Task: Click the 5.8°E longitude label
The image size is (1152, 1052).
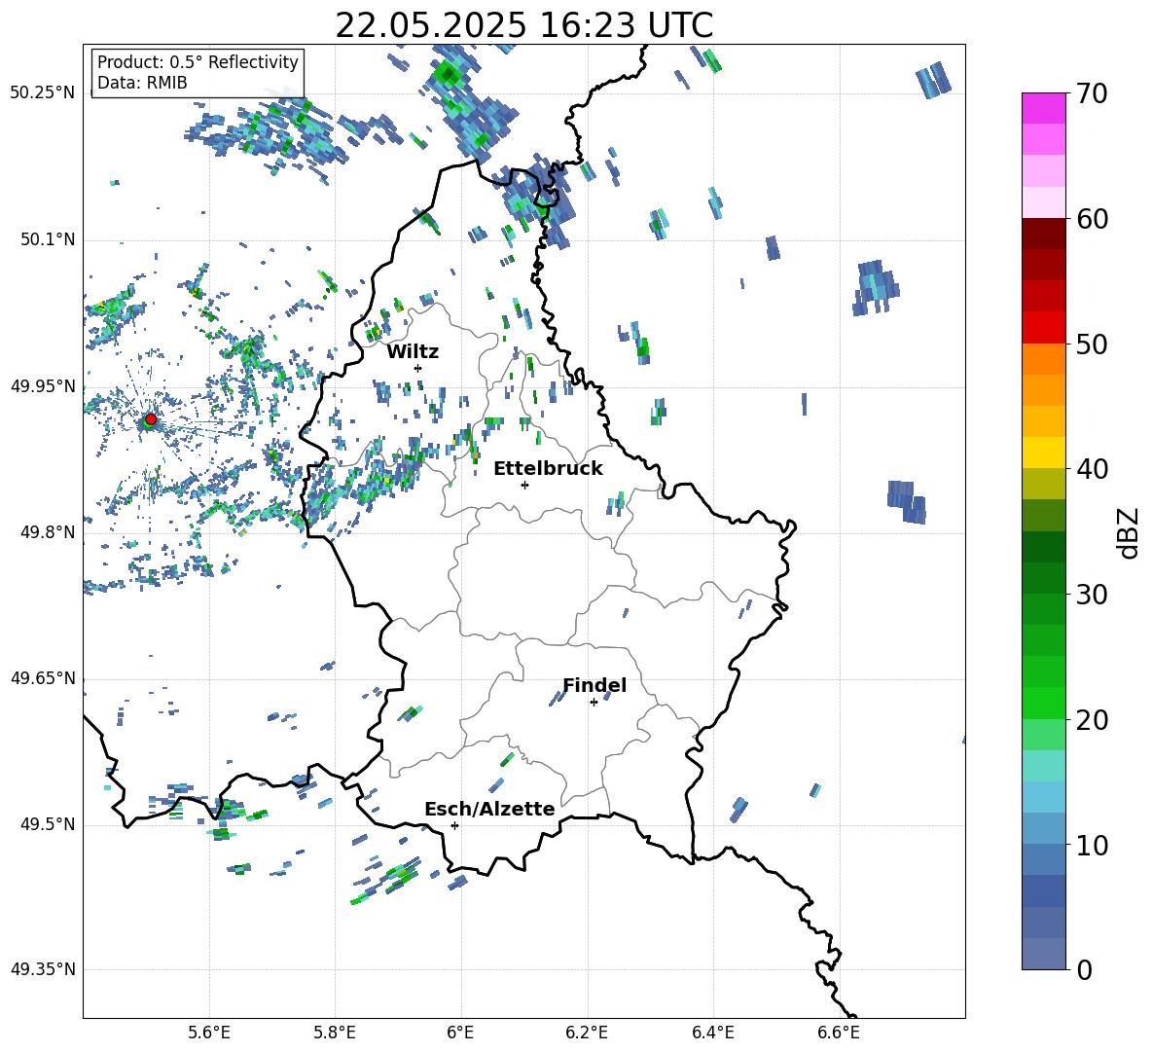Action: 335,1033
